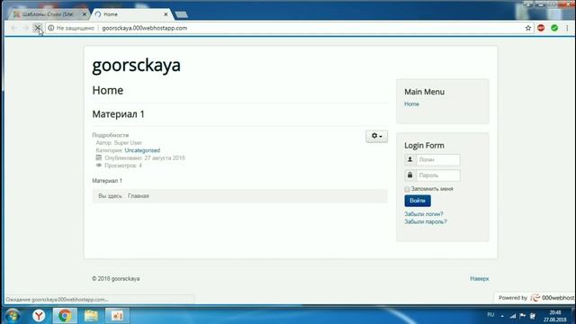Viewport: 576px width, 324px height.
Task: Check the Запомнить меня checkbox
Action: click(407, 189)
